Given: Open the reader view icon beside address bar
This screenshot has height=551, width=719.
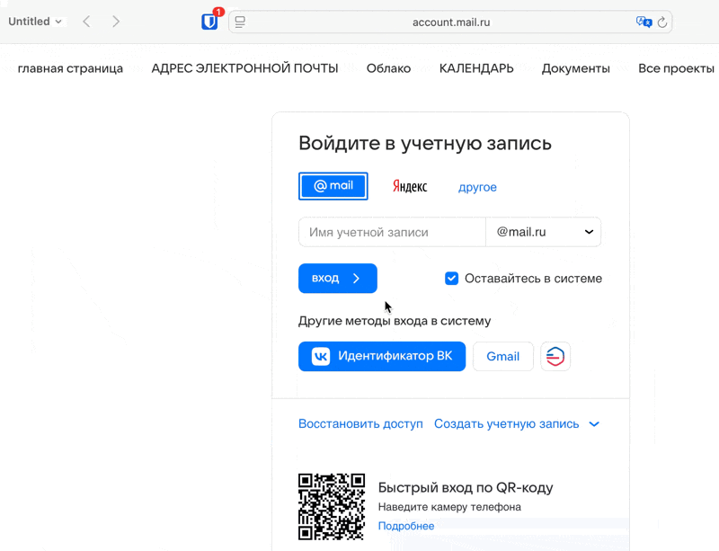Looking at the screenshot, I should [x=239, y=22].
